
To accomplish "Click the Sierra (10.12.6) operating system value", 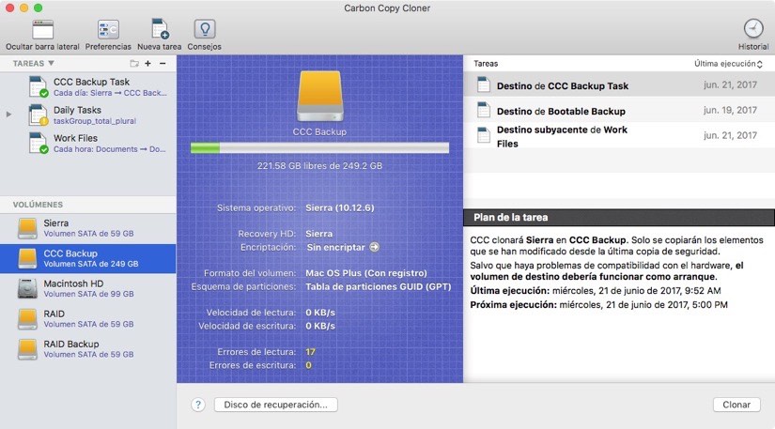I will pyautogui.click(x=340, y=207).
